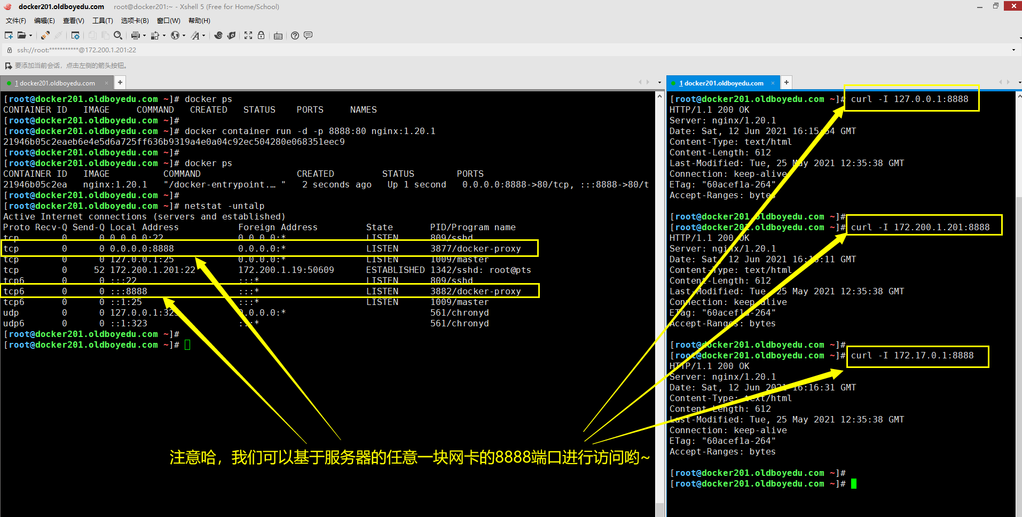The height and width of the screenshot is (517, 1022).
Task: Click the Find magnifier icon
Action: pos(118,35)
